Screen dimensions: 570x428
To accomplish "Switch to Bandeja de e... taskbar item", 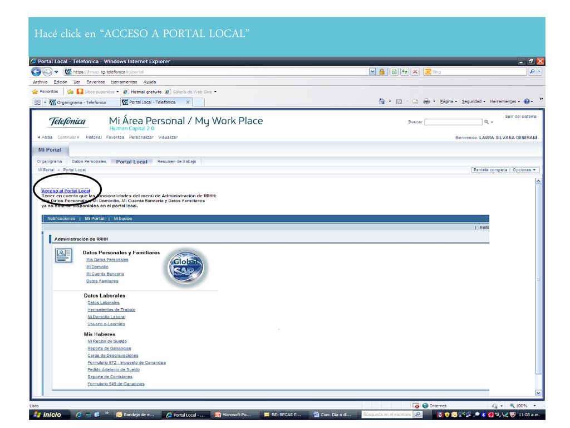I will point(137,415).
